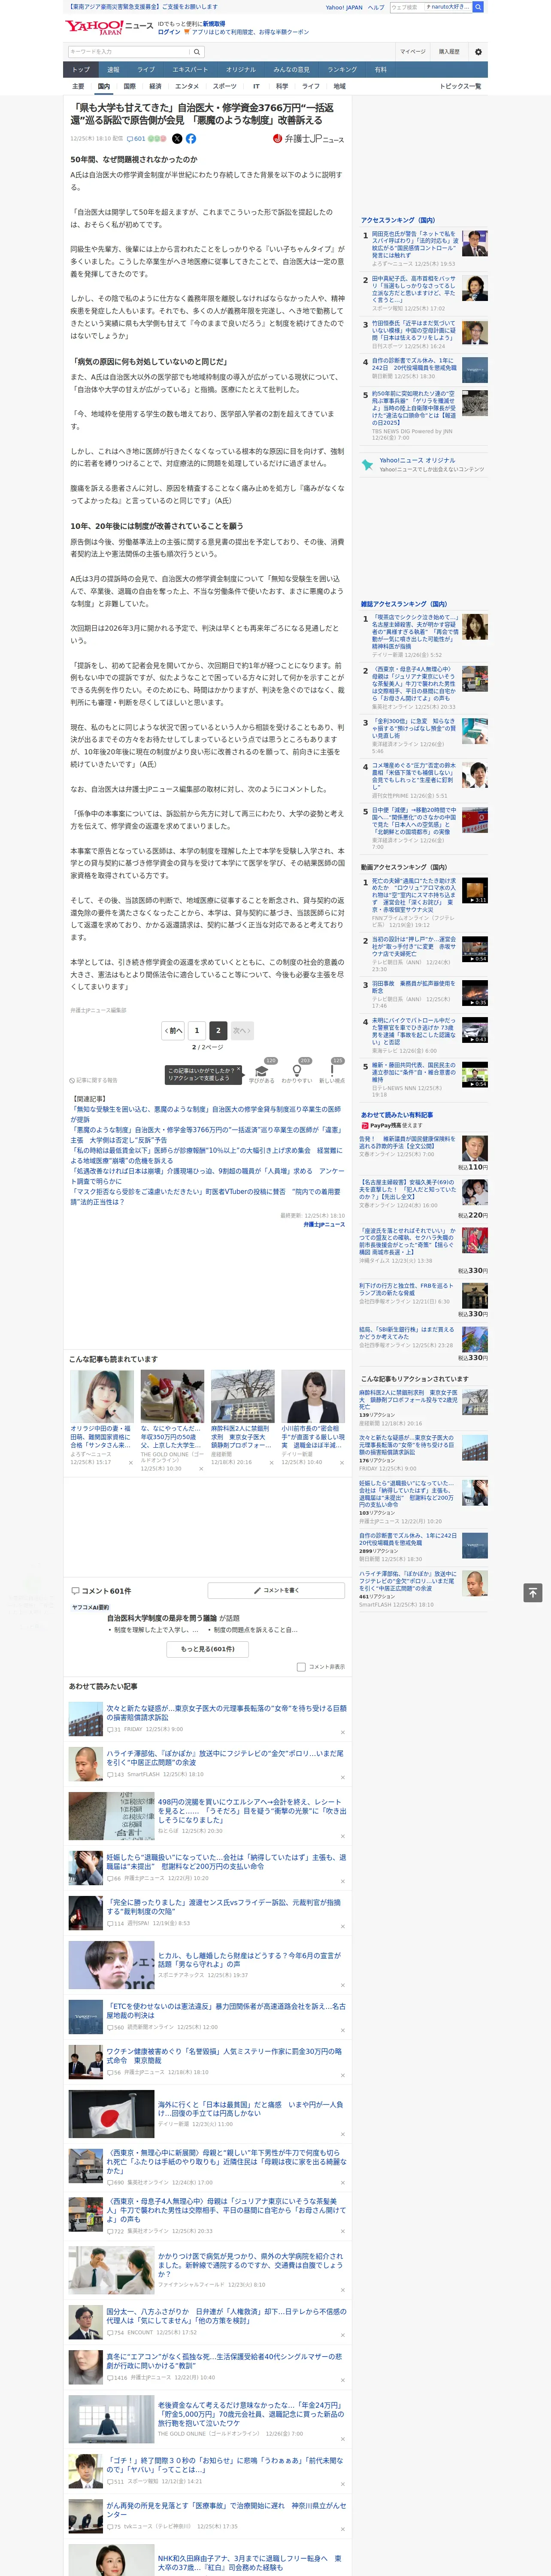Select the エンタメ category
Image resolution: width=551 pixels, height=2576 pixels.
coord(187,86)
